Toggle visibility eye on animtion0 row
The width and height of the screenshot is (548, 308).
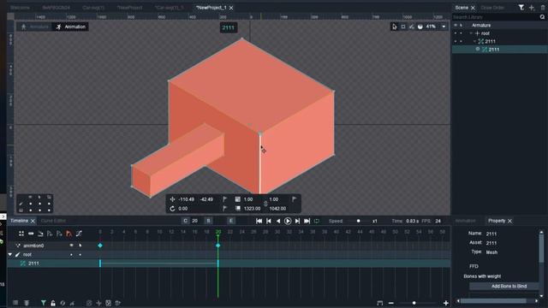(x=71, y=246)
